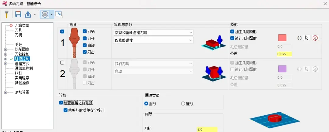Image resolution: width=329 pixels, height=132 pixels.
Task: Click the select avoidance geometry cursor icon
Action: tap(306, 38)
